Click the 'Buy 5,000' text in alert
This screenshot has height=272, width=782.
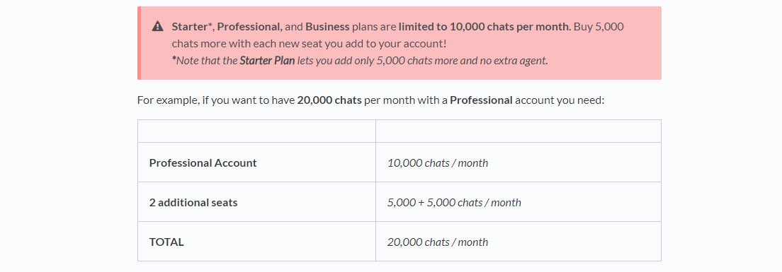point(599,27)
